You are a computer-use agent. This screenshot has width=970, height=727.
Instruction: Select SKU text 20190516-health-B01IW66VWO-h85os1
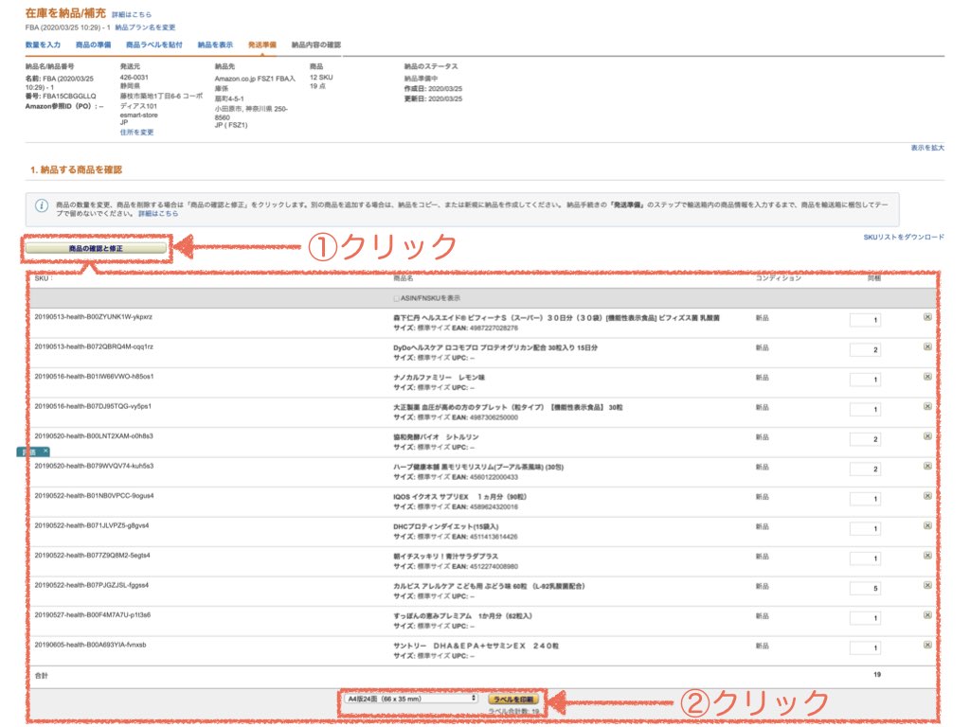(x=94, y=377)
